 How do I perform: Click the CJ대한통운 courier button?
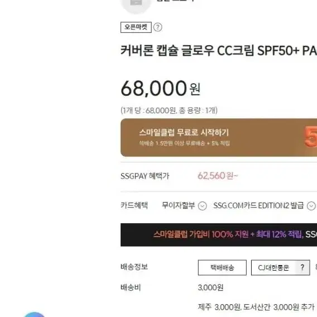click(x=273, y=267)
